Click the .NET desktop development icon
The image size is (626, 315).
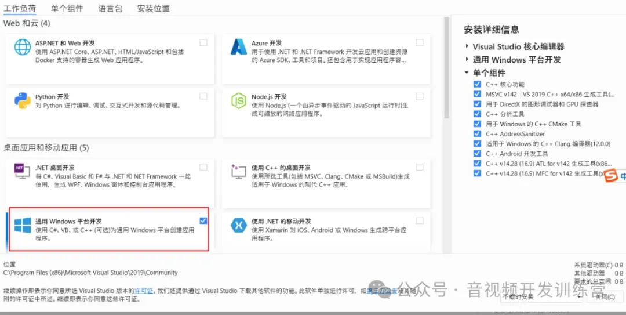[23, 171]
